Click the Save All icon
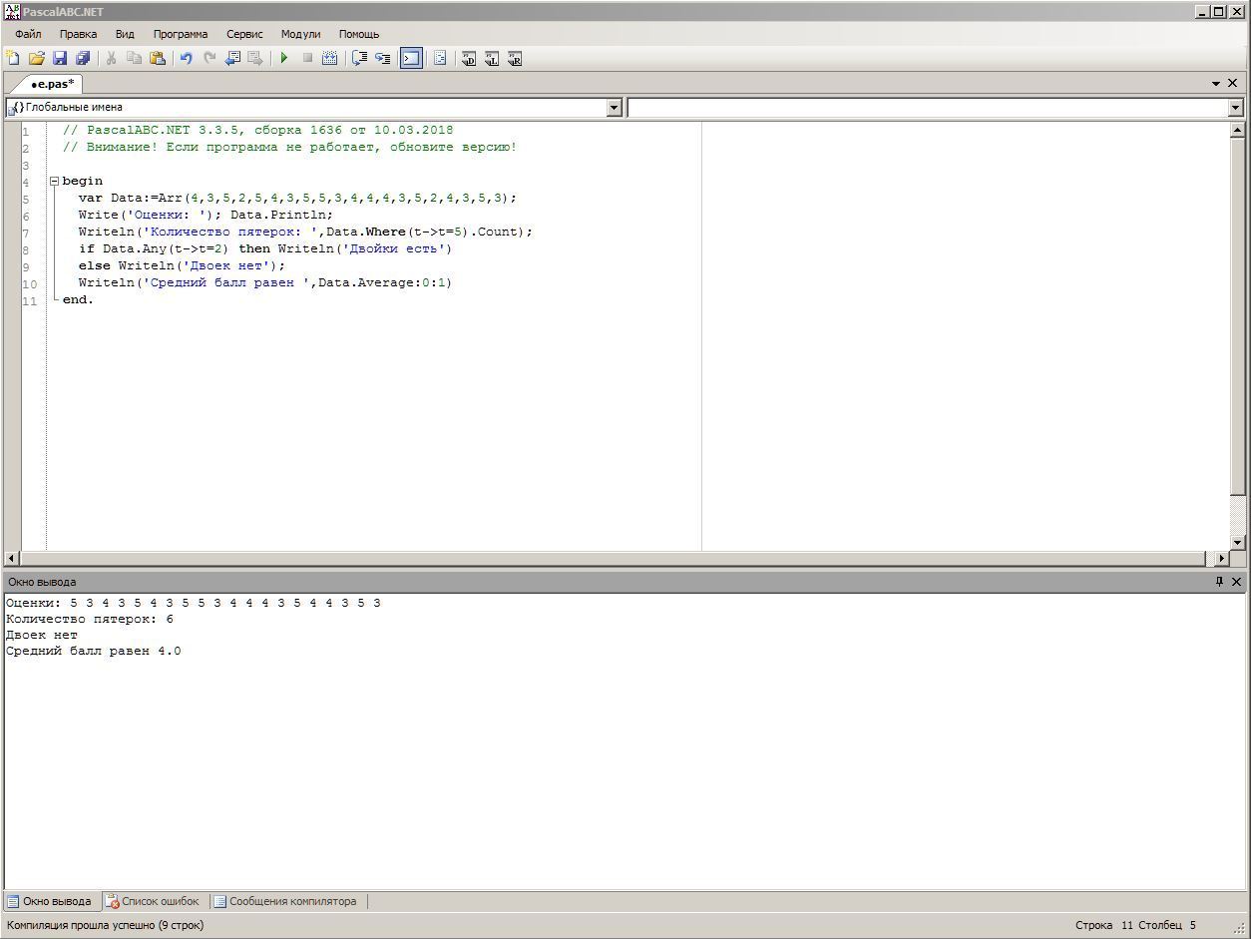Viewport: 1251px width, 939px height. click(x=83, y=59)
